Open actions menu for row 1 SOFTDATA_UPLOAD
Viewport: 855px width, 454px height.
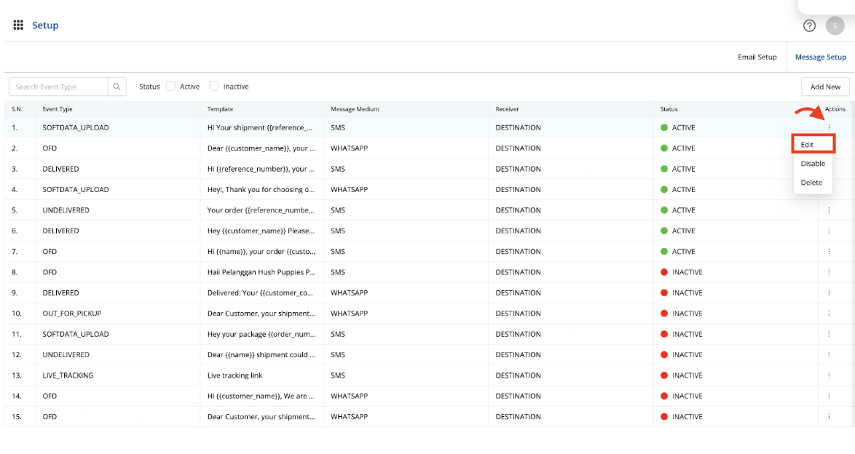click(x=829, y=127)
